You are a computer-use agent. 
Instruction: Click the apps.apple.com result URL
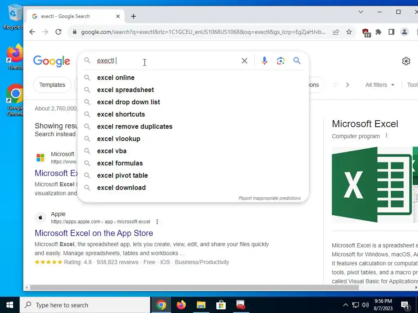coord(100,221)
